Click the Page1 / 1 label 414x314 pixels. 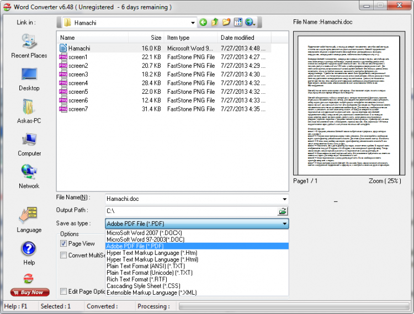point(305,181)
